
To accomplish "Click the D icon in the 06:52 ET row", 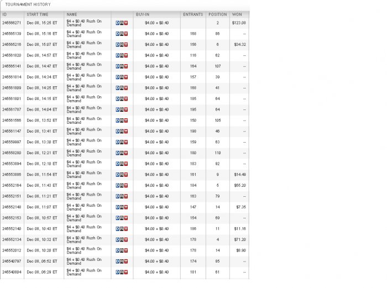I will pyautogui.click(x=117, y=261).
